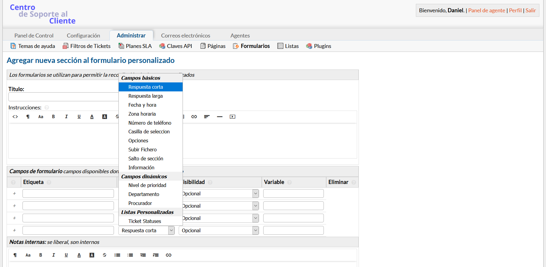Click the outdent icon in Notas internas toolbar
Image resolution: width=546 pixels, height=267 pixels.
[x=143, y=255]
